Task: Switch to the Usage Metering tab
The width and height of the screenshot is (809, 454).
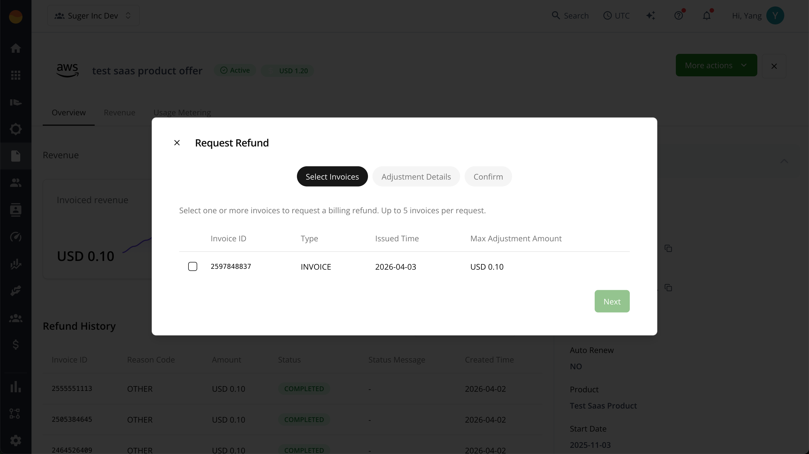Action: click(x=182, y=112)
